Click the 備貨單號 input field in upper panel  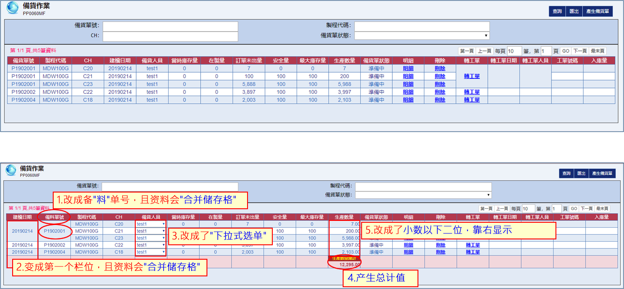pos(170,26)
